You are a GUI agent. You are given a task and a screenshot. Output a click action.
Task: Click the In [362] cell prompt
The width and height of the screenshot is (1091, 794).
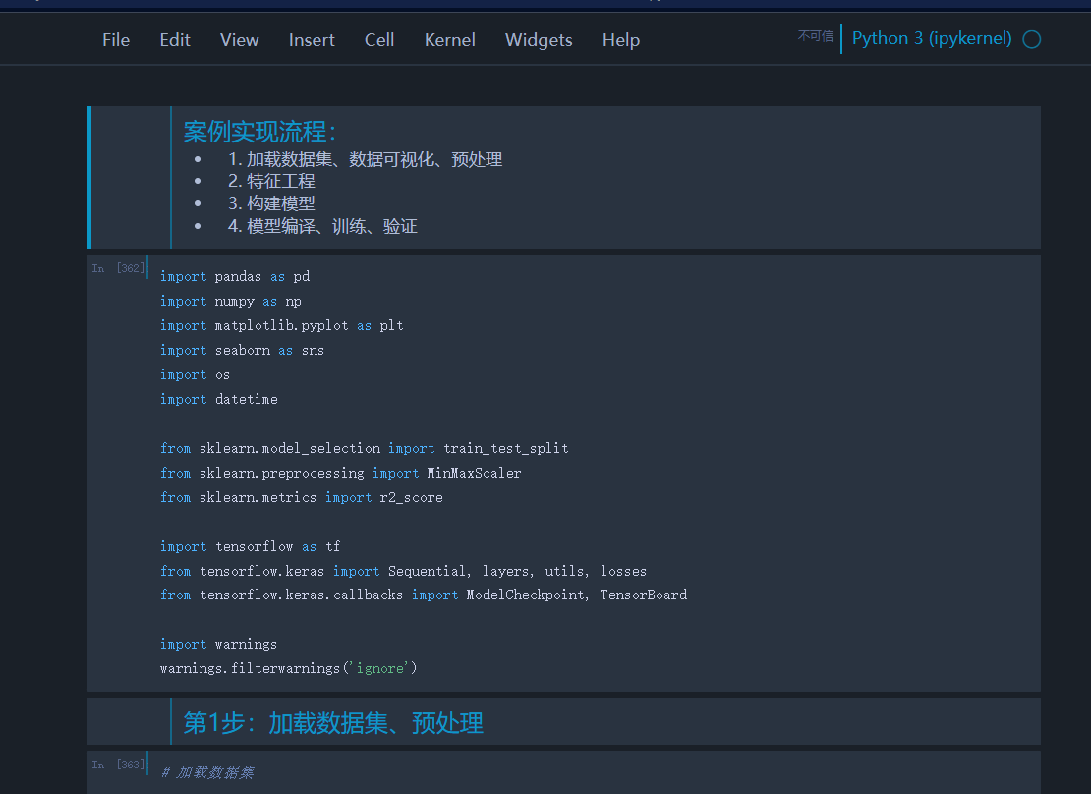click(118, 268)
